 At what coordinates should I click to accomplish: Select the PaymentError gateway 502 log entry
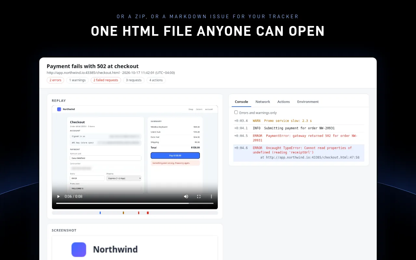tap(299, 138)
